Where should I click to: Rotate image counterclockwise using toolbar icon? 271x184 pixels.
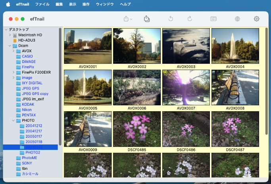coord(171,19)
